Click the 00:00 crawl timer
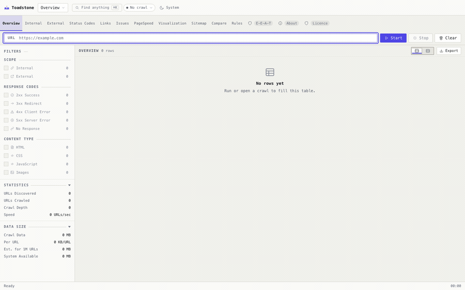 (456, 286)
